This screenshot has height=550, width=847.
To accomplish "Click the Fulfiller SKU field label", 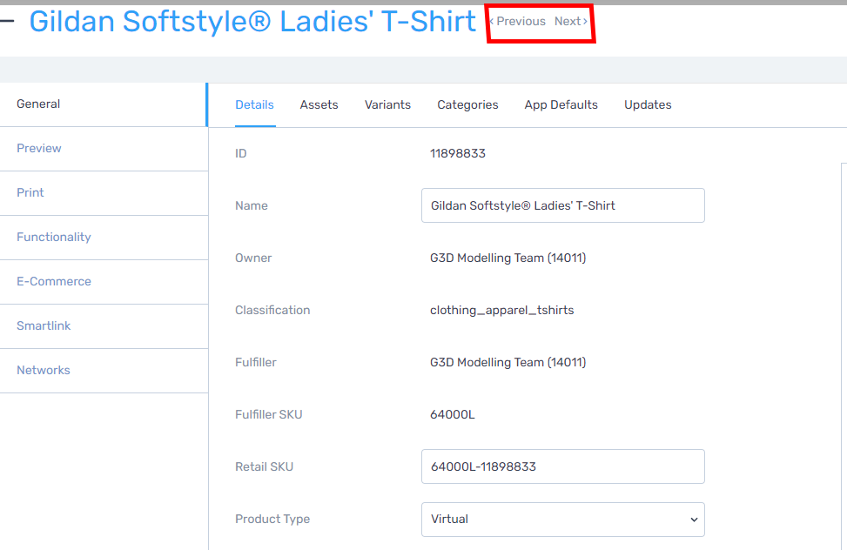I will pyautogui.click(x=268, y=415).
